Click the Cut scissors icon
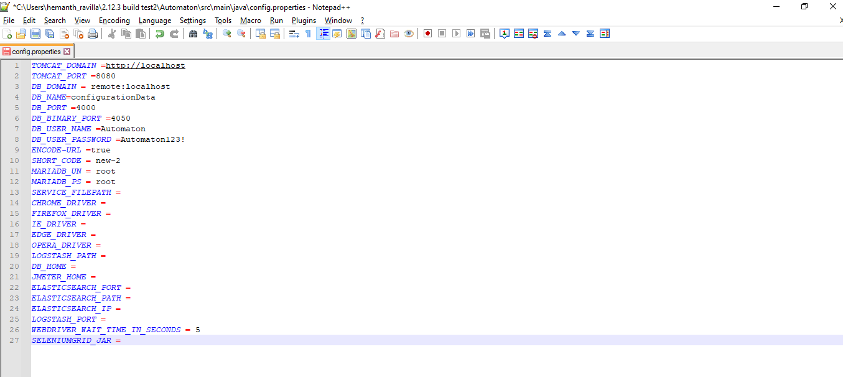The image size is (843, 377). tap(112, 34)
